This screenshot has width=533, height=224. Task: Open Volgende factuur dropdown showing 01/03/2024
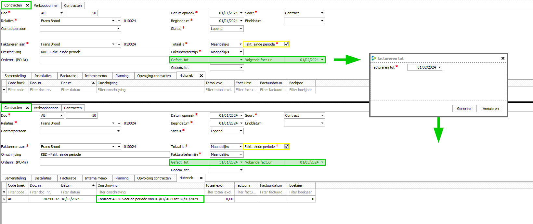[x=322, y=162]
